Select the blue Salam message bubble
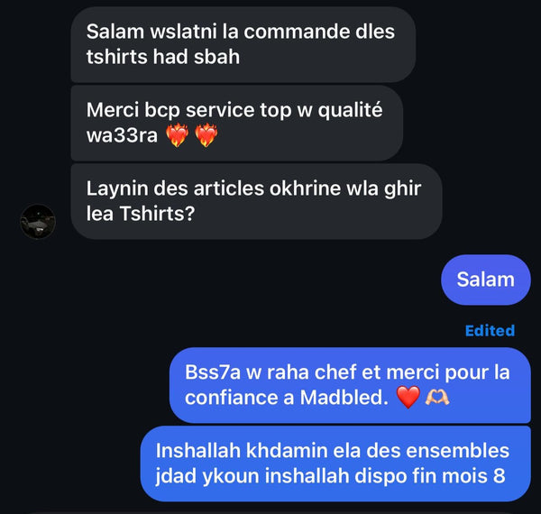The image size is (541, 514). click(x=485, y=280)
